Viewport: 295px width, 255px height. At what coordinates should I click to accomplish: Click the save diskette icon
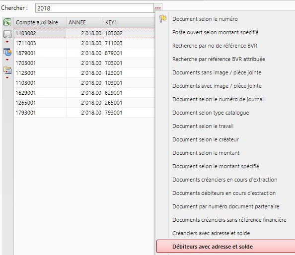(x=7, y=34)
